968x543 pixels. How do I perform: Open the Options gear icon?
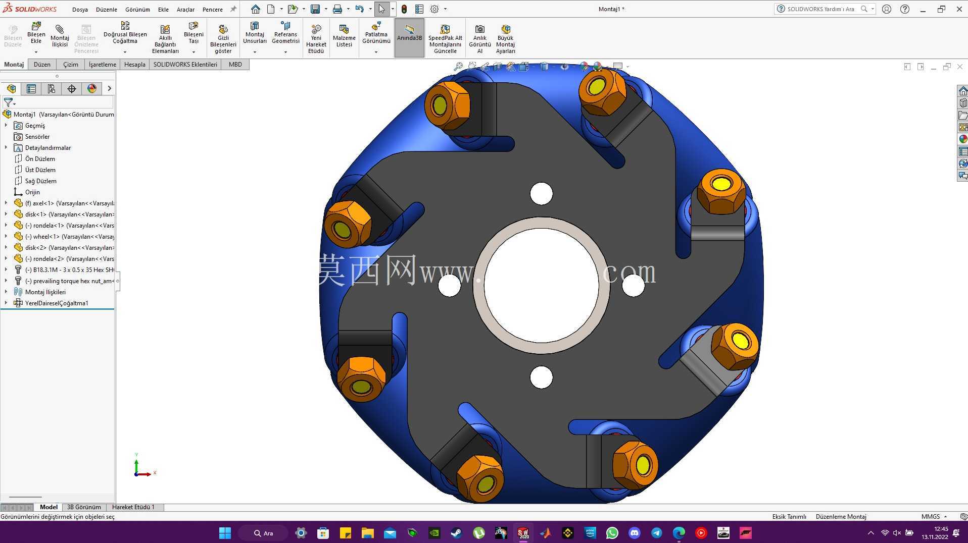(434, 9)
